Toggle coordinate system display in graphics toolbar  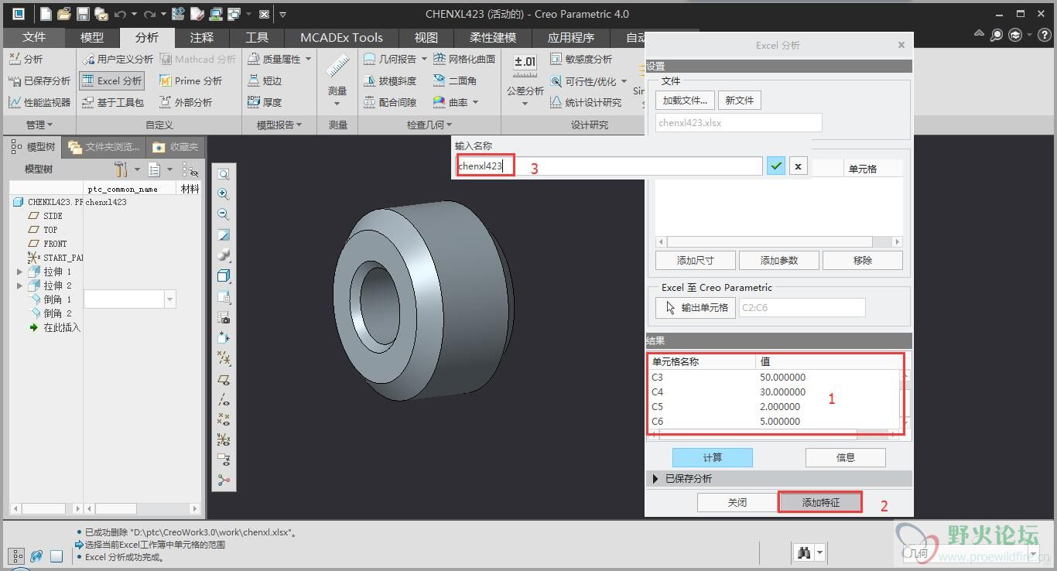(224, 439)
